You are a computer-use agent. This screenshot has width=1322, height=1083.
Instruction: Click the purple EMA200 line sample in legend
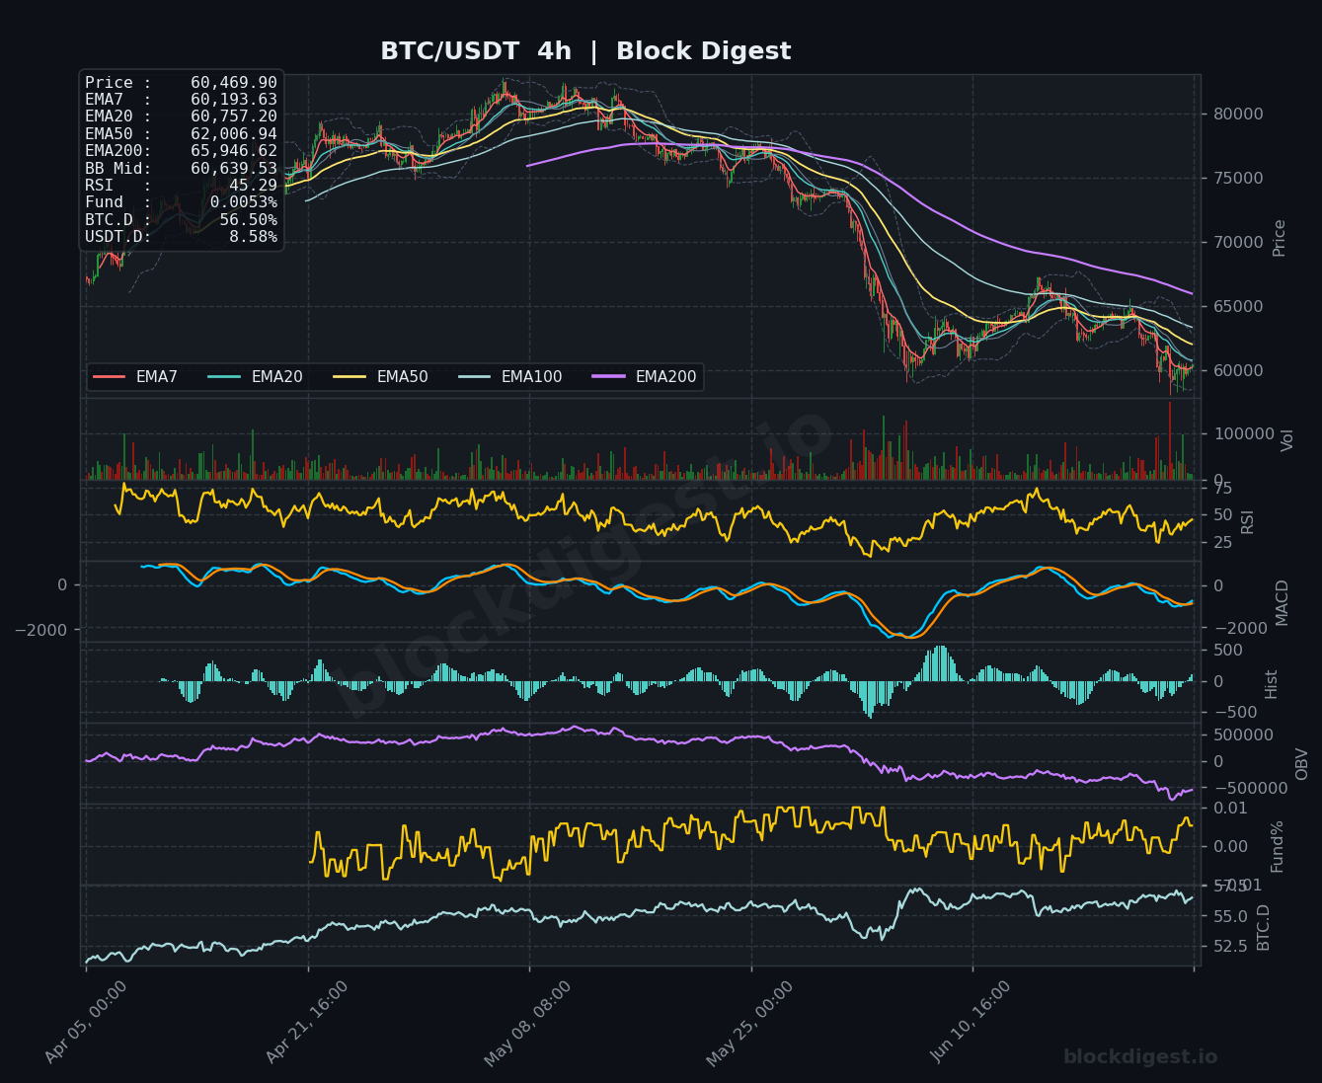(x=608, y=377)
